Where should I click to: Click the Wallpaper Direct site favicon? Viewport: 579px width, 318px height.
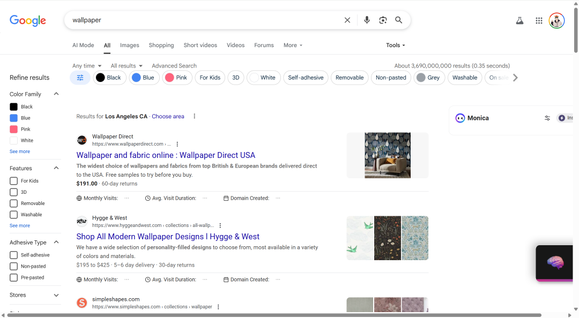click(x=81, y=140)
